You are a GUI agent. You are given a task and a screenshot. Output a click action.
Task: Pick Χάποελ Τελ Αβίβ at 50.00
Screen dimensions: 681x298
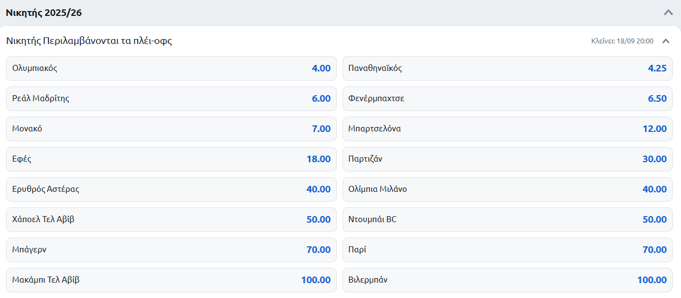coord(171,219)
